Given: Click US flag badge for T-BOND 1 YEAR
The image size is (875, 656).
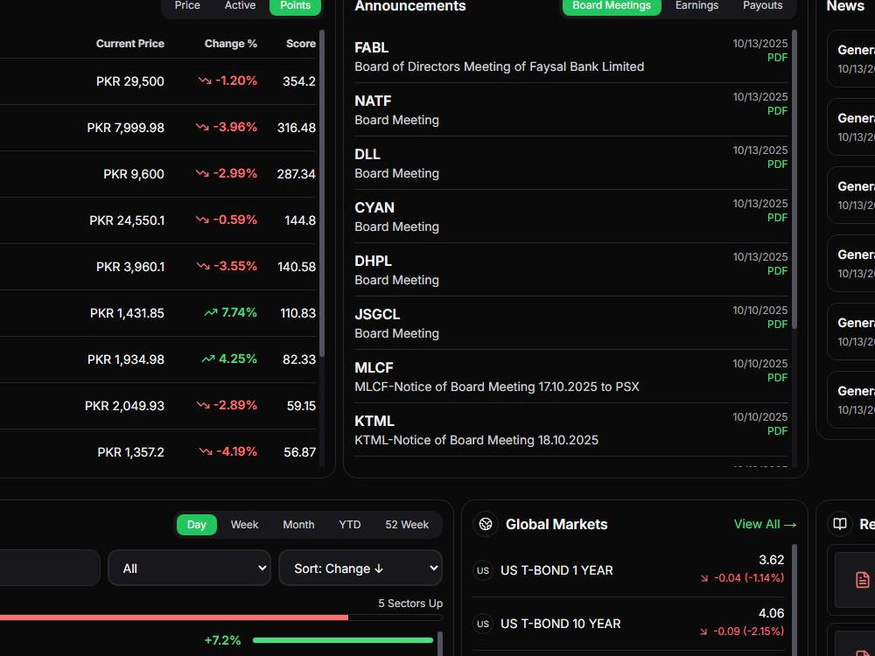Looking at the screenshot, I should tap(483, 570).
